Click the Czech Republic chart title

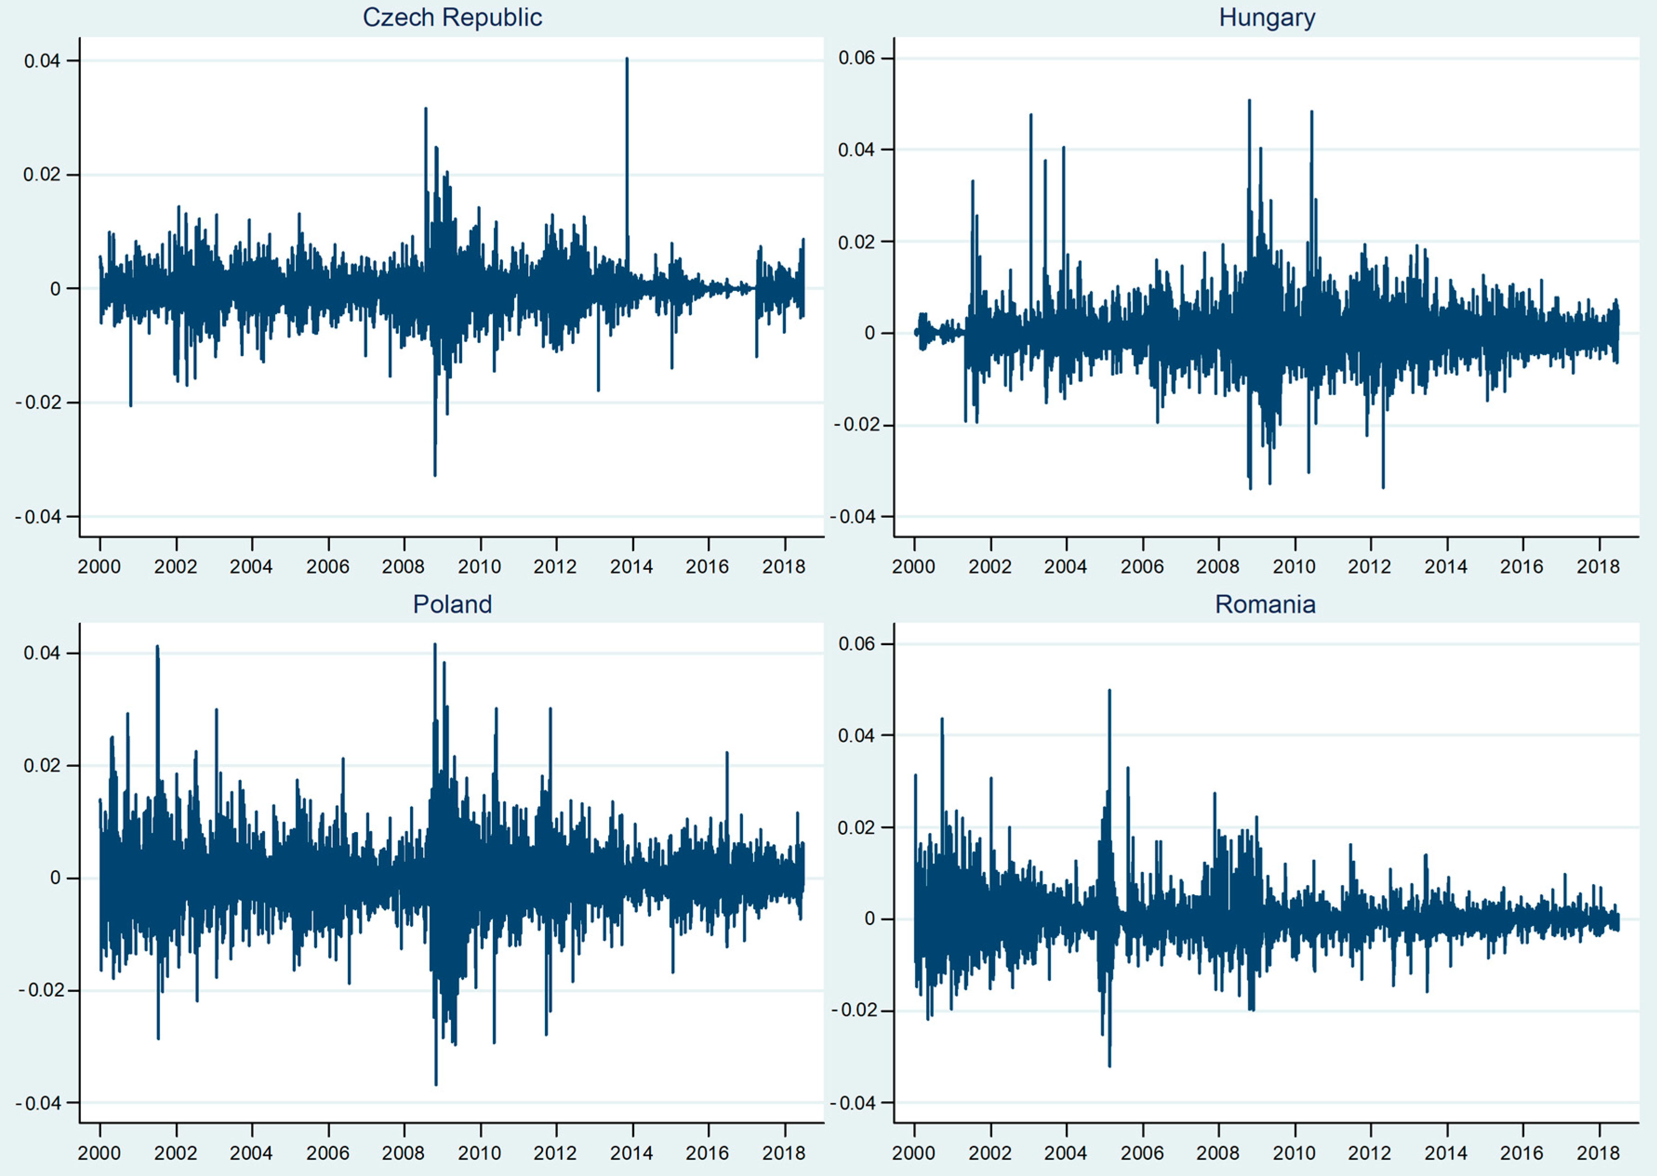pos(452,17)
